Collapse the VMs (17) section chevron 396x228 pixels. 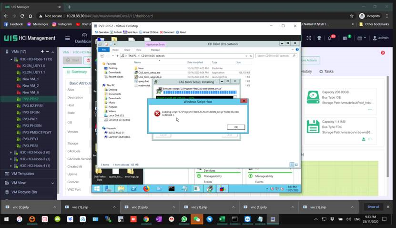pos(53,52)
